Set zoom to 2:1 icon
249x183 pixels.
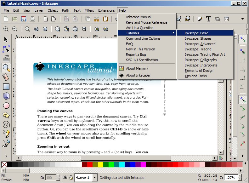45,29
